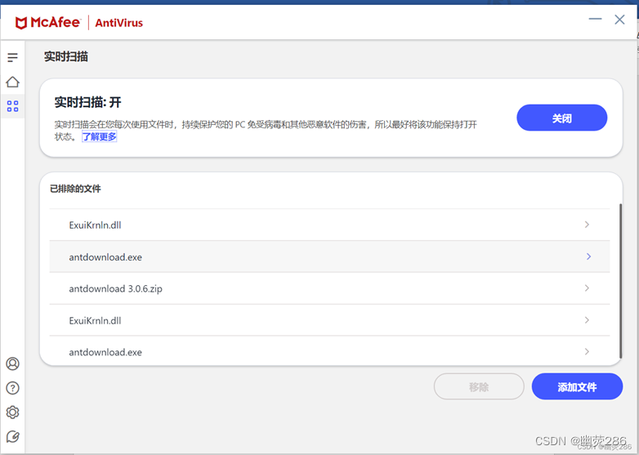This screenshot has width=639, height=455.
Task: Select antdownload 3.0.6.zip file name
Action: pyautogui.click(x=116, y=289)
